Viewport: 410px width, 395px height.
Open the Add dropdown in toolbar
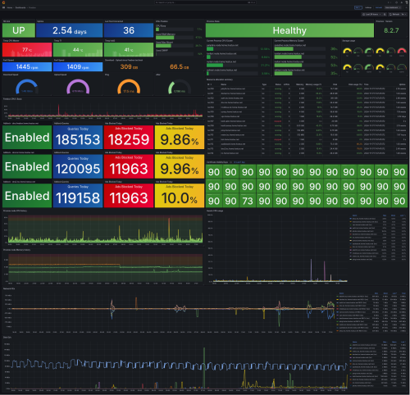tap(358, 7)
